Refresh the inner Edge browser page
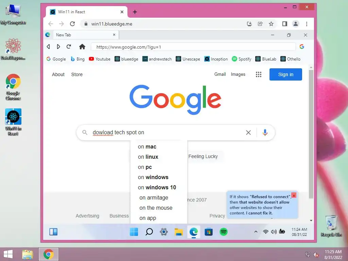The width and height of the screenshot is (348, 261). (x=69, y=47)
